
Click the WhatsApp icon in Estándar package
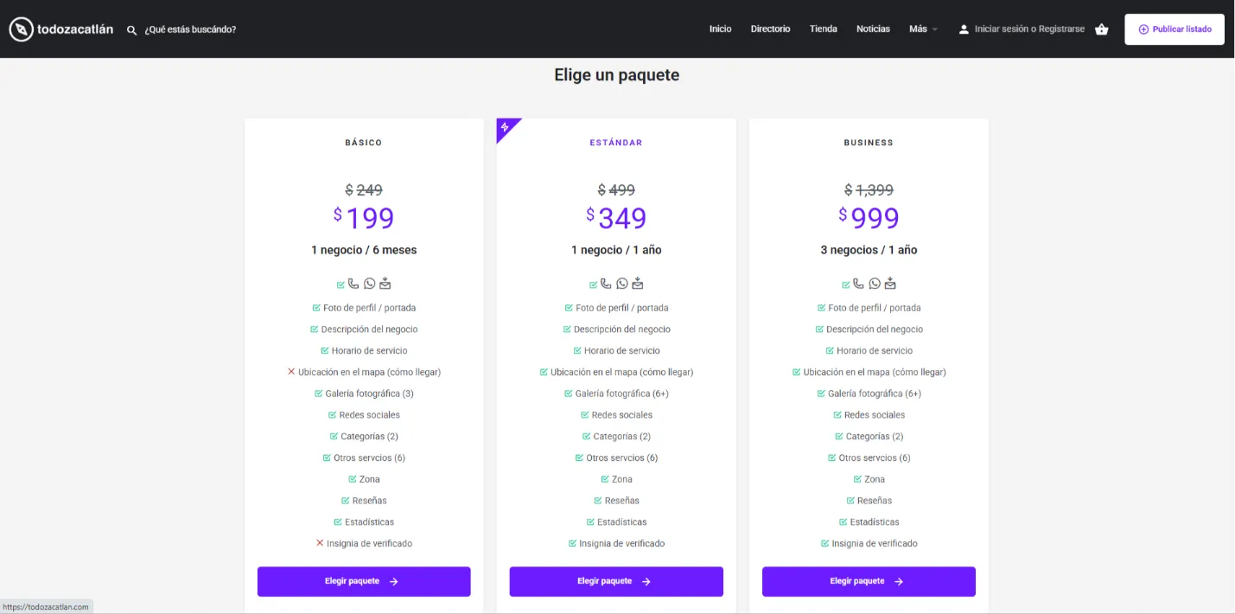coord(622,284)
